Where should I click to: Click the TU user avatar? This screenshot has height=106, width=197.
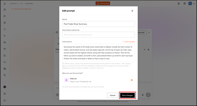pos(190,4)
